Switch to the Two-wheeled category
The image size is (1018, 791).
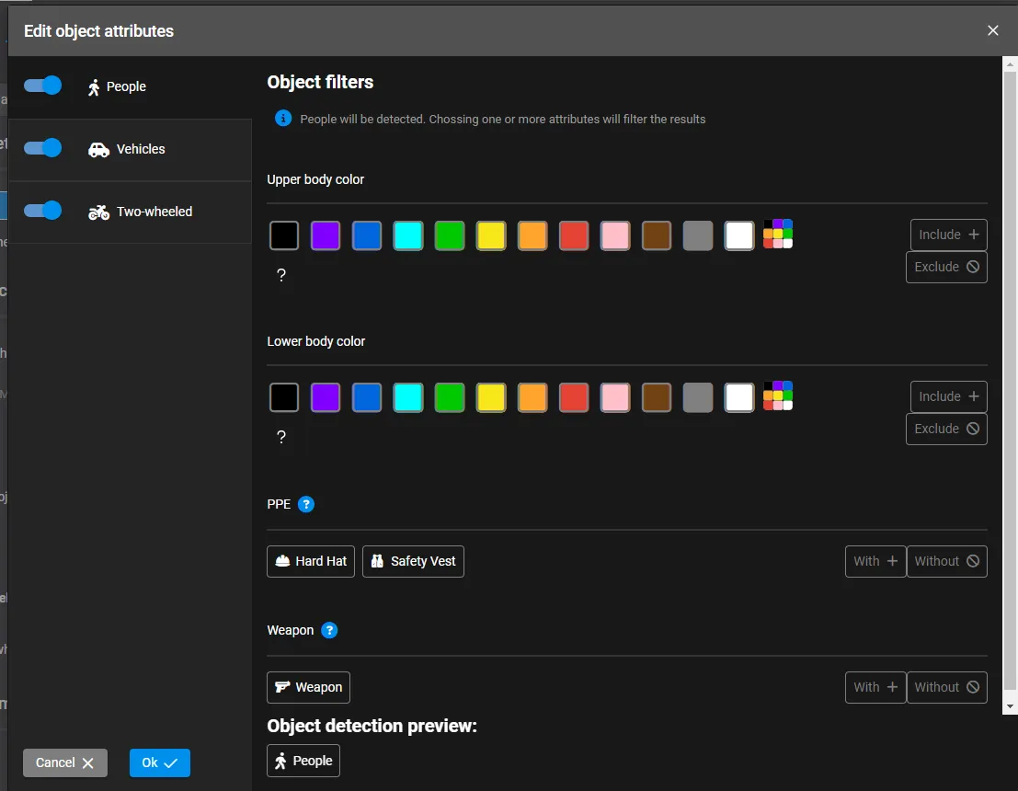point(154,212)
